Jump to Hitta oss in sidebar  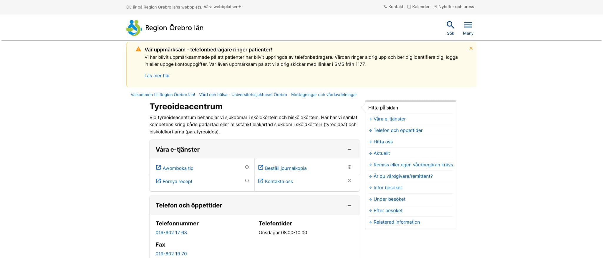[383, 142]
